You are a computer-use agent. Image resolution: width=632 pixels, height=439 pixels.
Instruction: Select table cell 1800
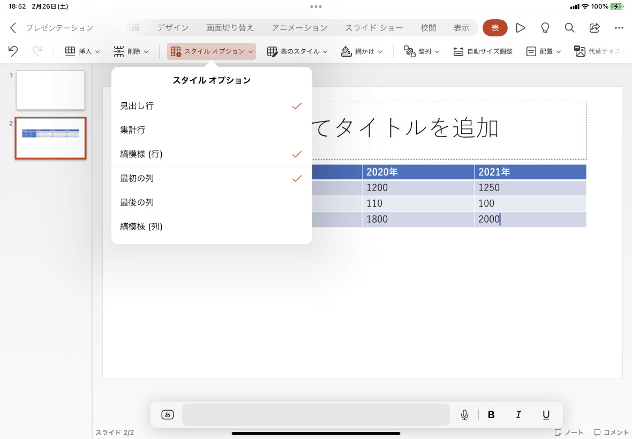click(418, 219)
